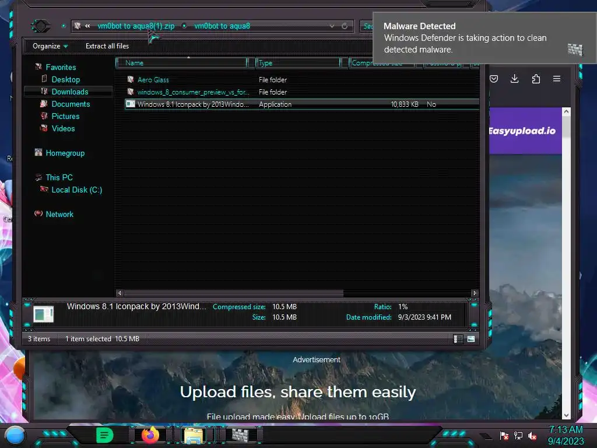The height and width of the screenshot is (448, 597).
Task: Click the network tray icon
Action: click(518, 435)
